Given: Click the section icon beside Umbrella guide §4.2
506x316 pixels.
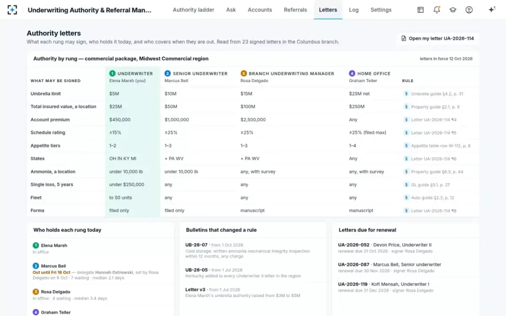Looking at the screenshot, I should 406,94.
